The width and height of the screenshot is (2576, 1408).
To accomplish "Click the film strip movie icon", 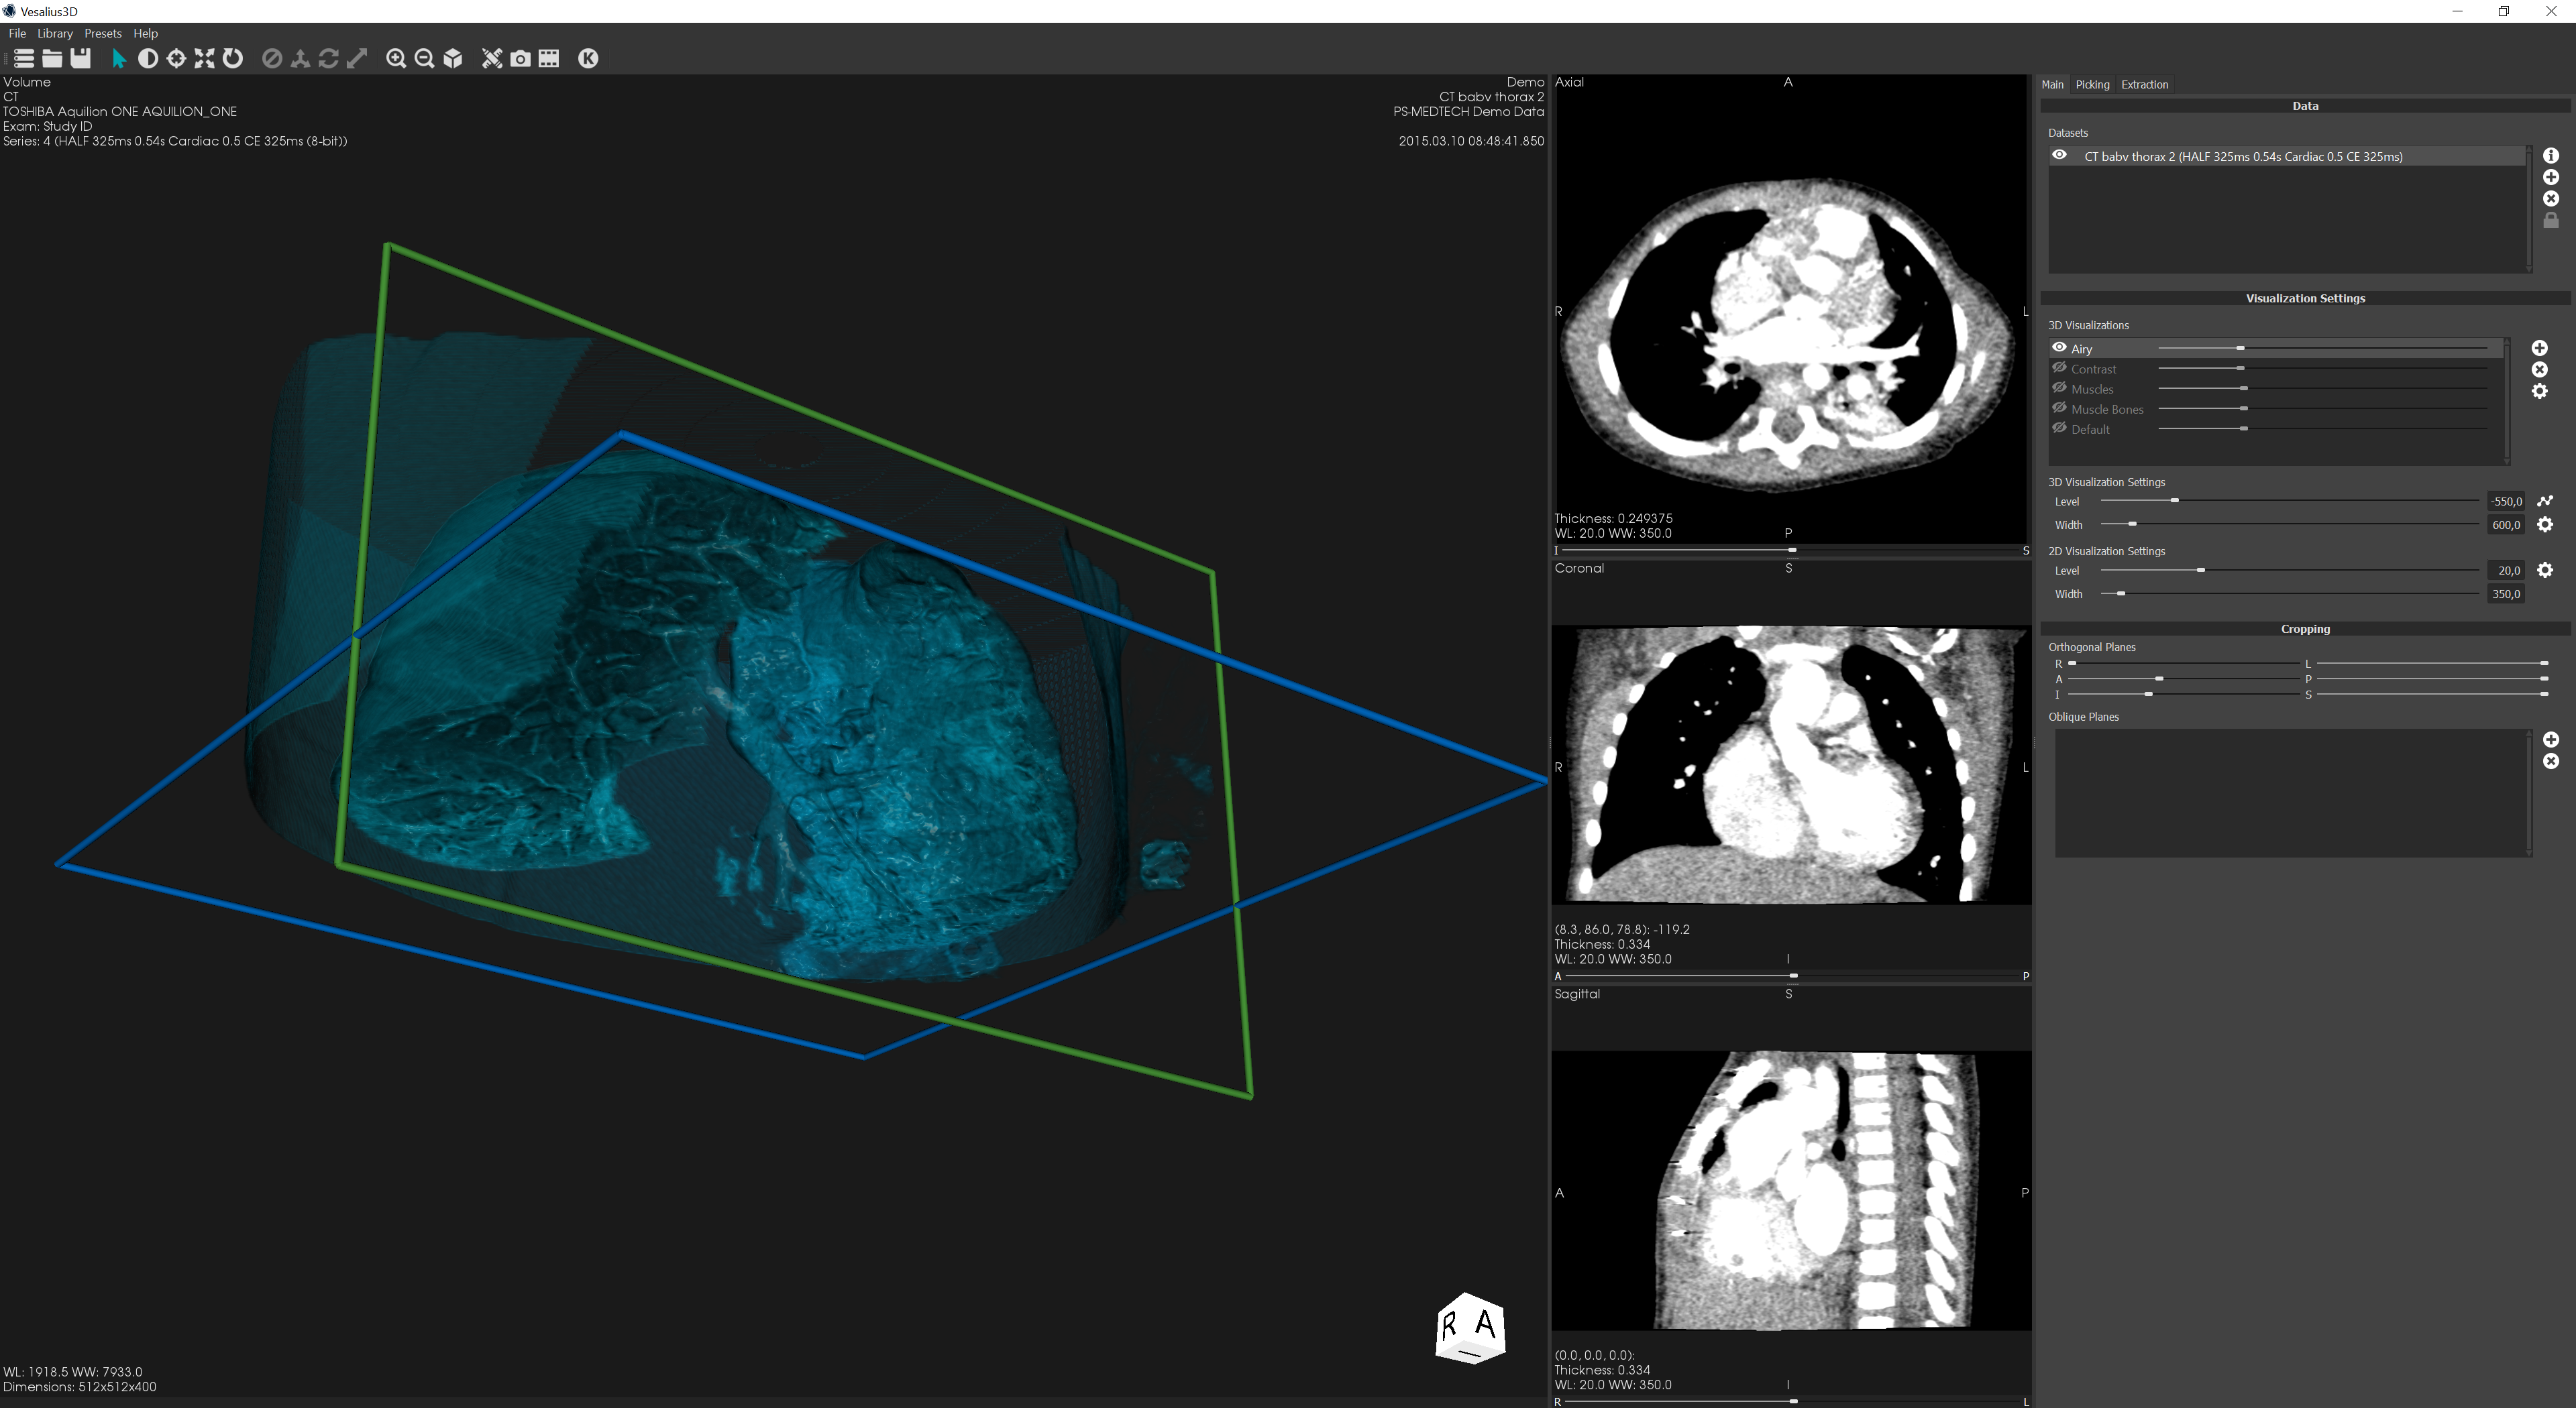I will pyautogui.click(x=549, y=59).
